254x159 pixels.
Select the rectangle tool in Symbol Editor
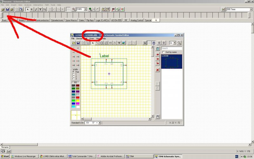pyautogui.click(x=102, y=43)
